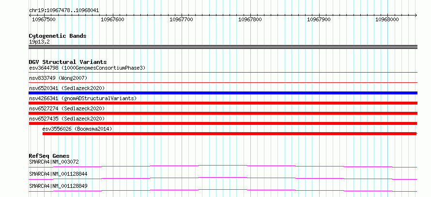Click the 19p13.2 band label
431x197 pixels.
[39, 42]
